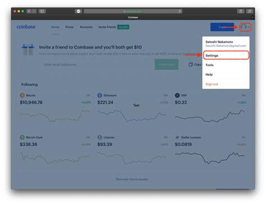Click the Safari back button
Image resolution: width=266 pixels, height=204 pixels.
tap(29, 11)
